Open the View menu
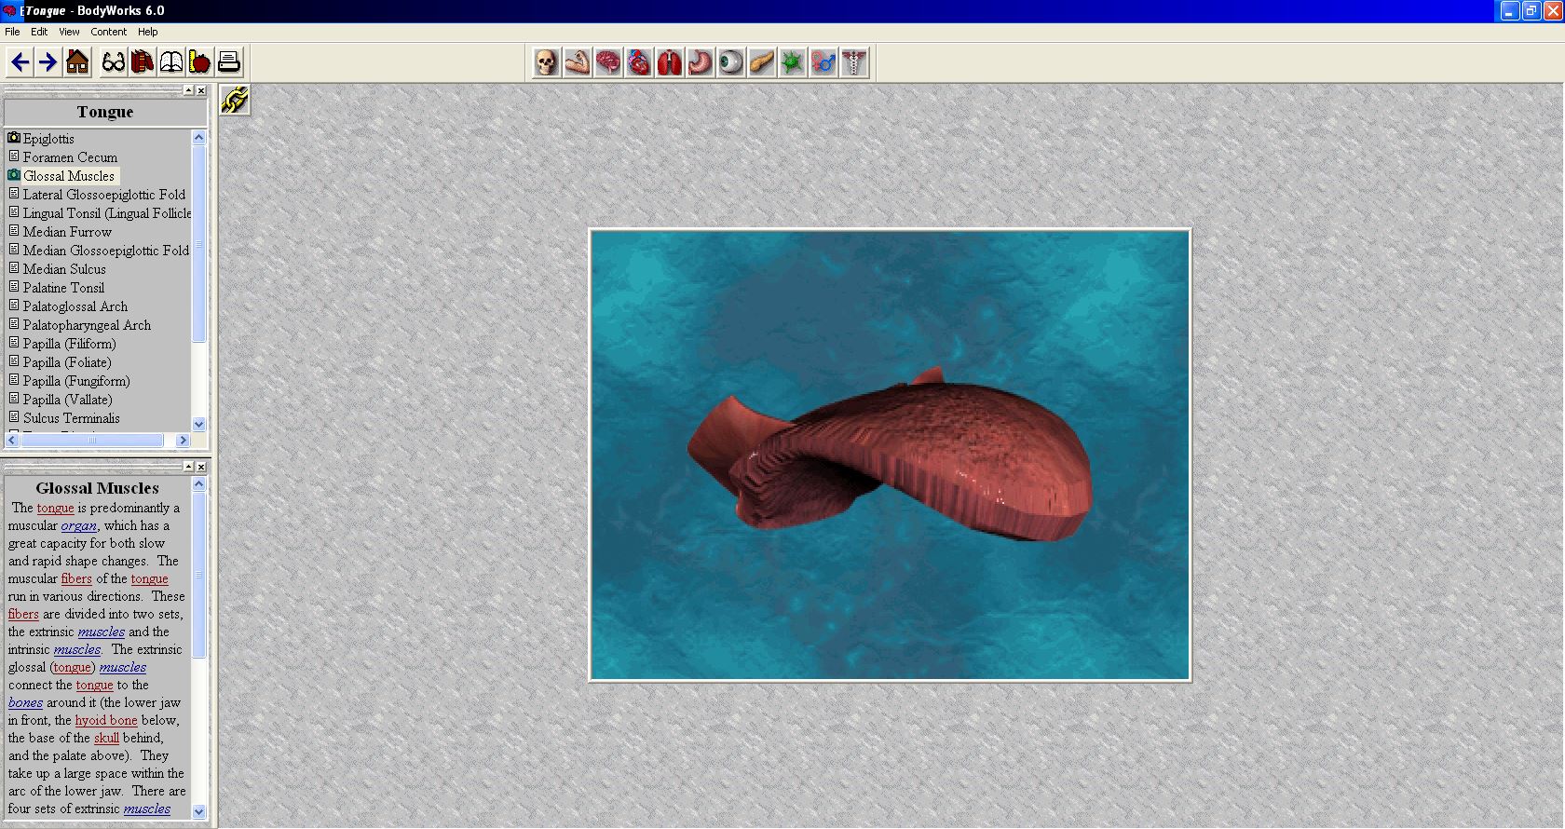 pos(69,32)
